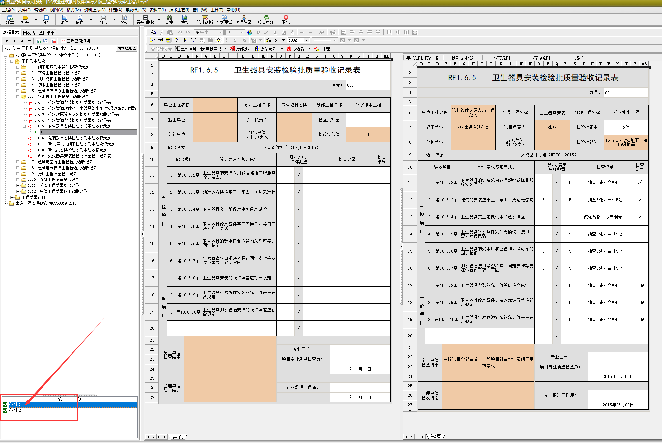This screenshot has height=443, width=662.
Task: Select 范例_2 in the example list
Action: coord(15,410)
